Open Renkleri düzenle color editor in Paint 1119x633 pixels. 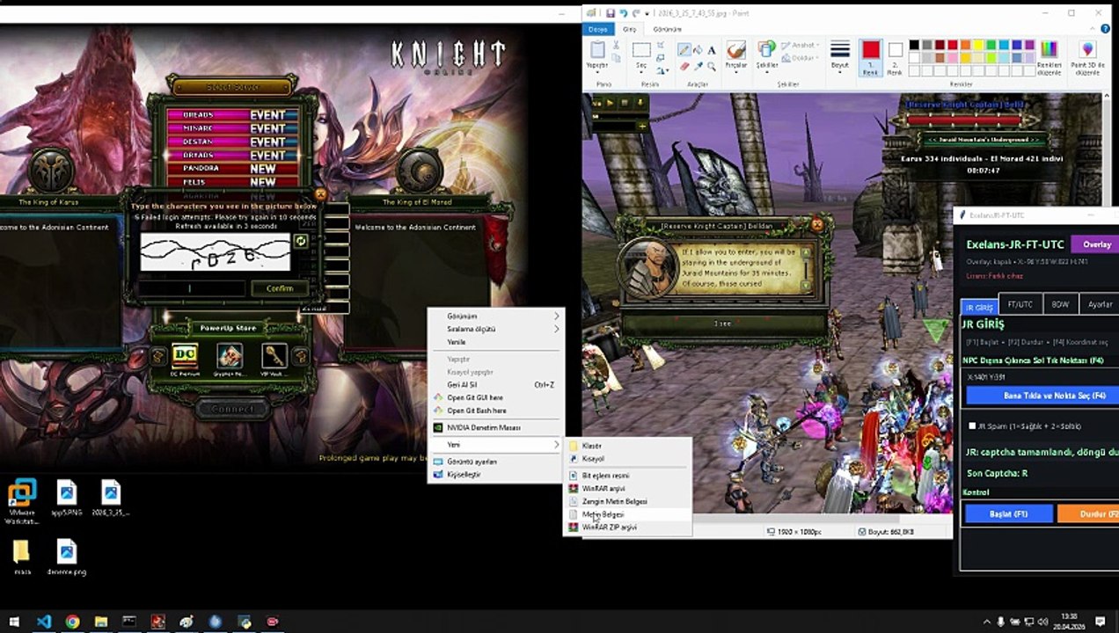(1049, 59)
